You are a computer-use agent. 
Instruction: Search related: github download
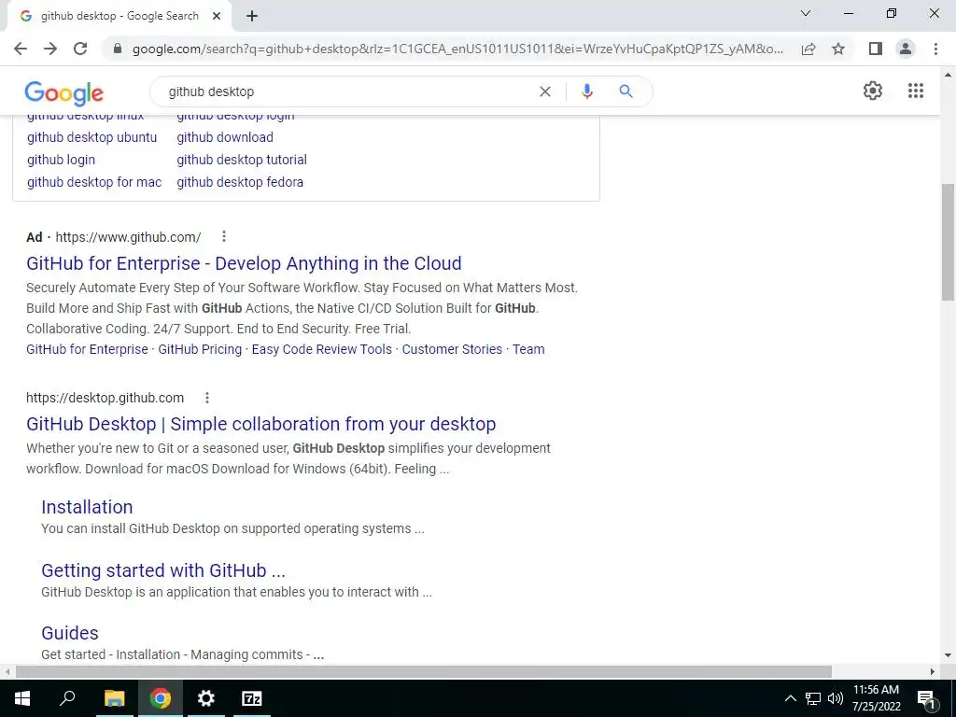(225, 137)
